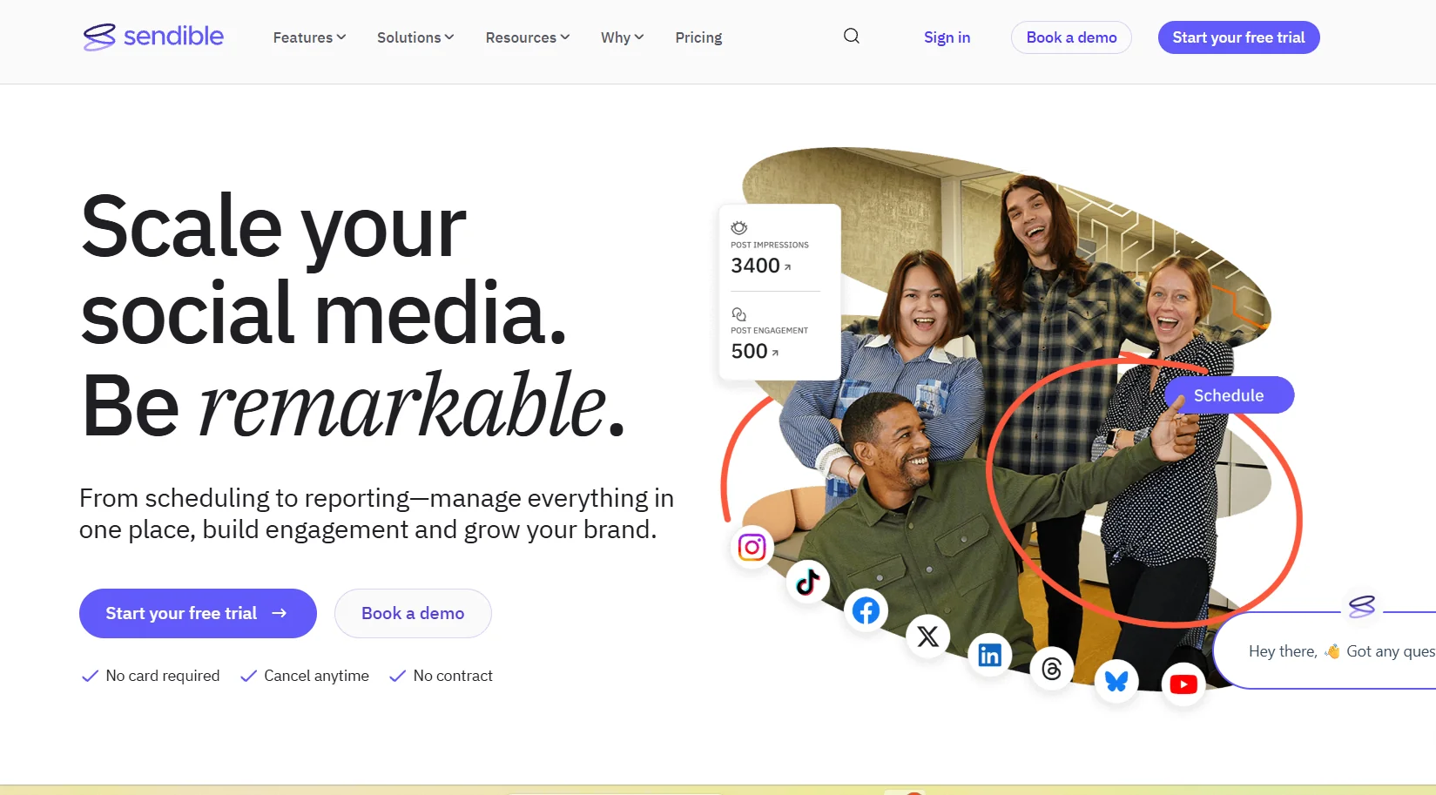Expand the Solutions dropdown menu
The image size is (1436, 795).
[415, 37]
